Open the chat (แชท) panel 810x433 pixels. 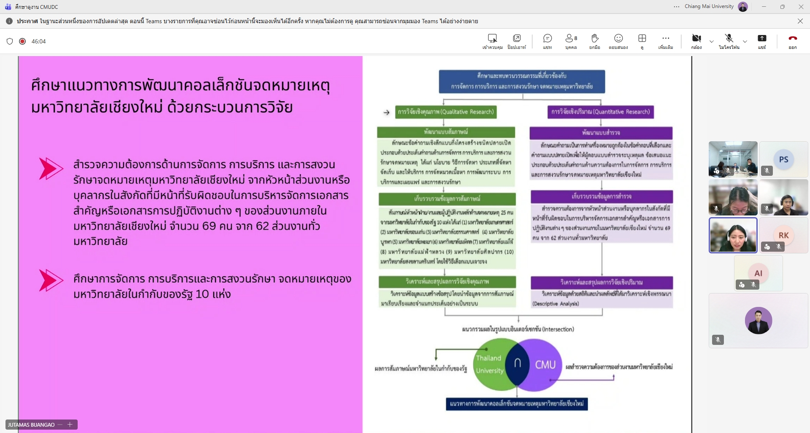(x=547, y=41)
